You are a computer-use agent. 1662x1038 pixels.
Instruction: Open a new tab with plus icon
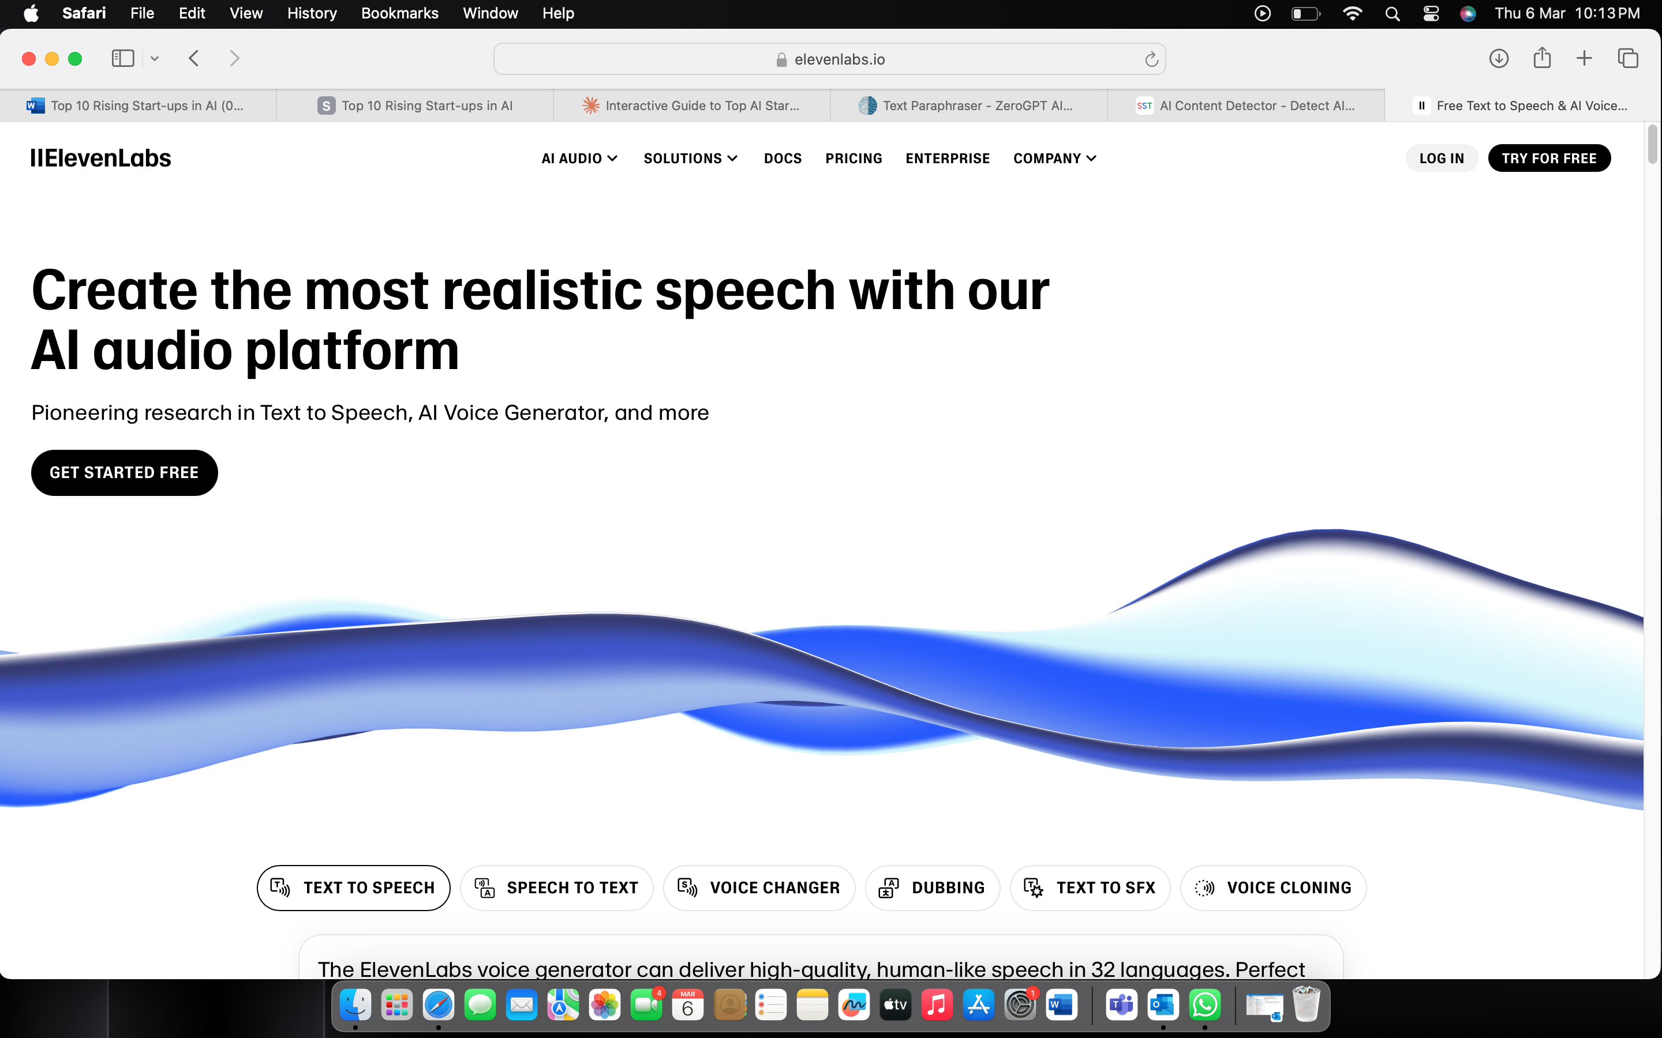[x=1585, y=58]
